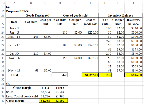
Task: Click the 'LIFO' column header cell
Action: pyautogui.click(x=60, y=88)
